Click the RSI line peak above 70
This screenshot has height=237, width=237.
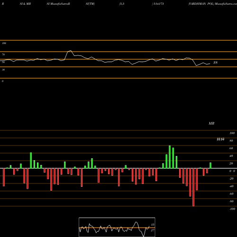[x=71, y=51]
